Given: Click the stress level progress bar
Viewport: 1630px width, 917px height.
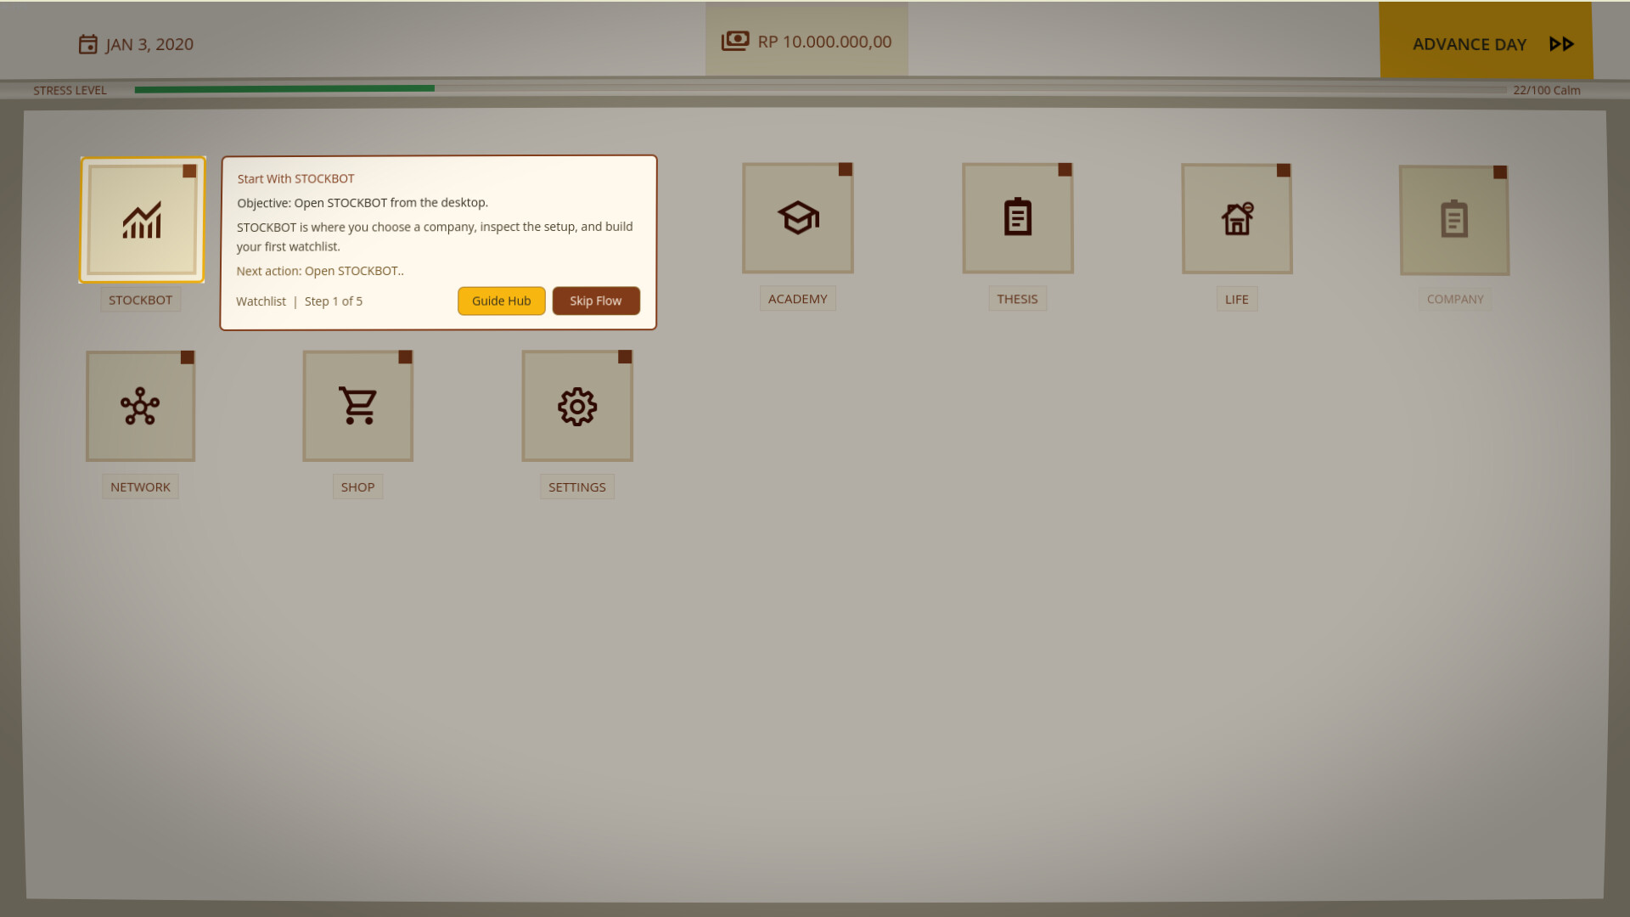Looking at the screenshot, I should pos(820,88).
